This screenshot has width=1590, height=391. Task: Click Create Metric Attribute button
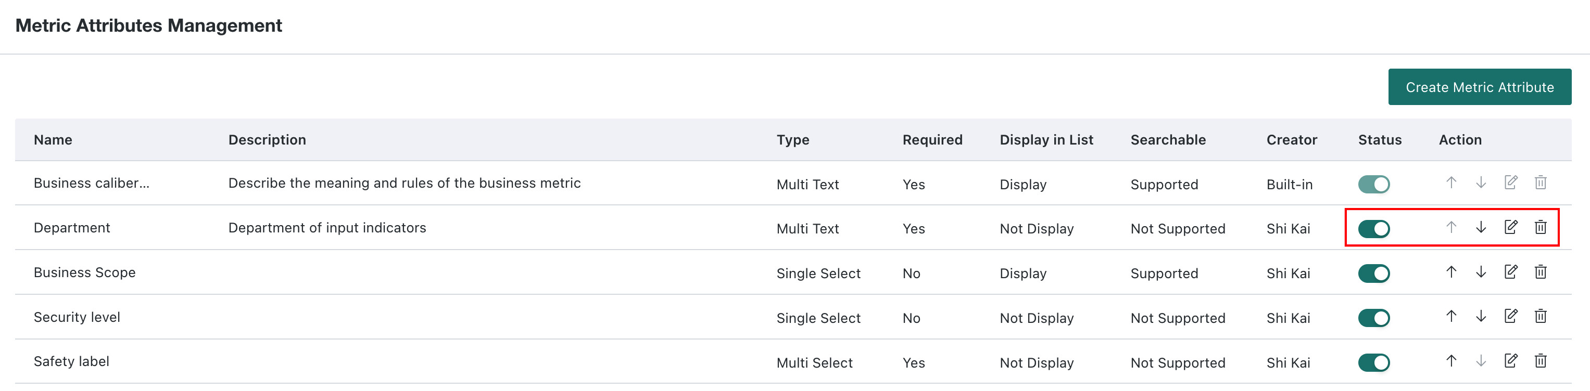tap(1479, 87)
